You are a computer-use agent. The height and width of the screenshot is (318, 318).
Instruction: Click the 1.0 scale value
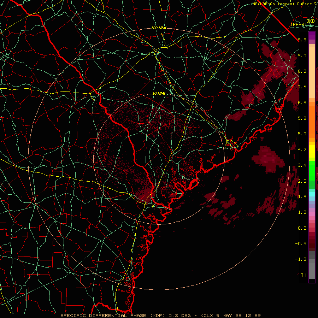coord(302,212)
